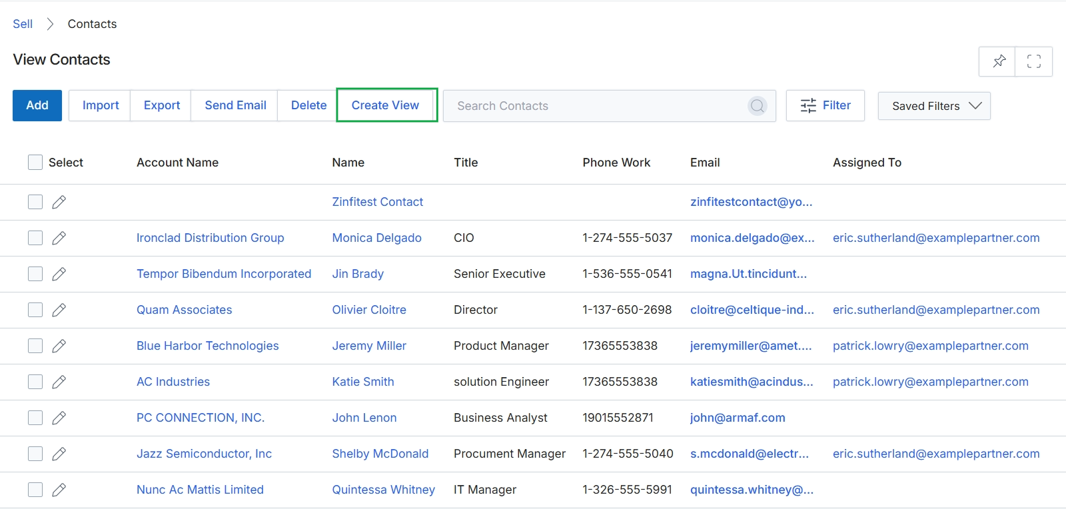Sort by Email column header
Image resolution: width=1066 pixels, height=509 pixels.
705,163
